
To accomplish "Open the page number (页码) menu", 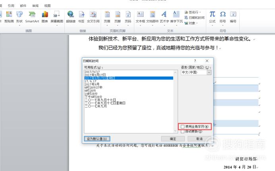I will (x=128, y=18).
